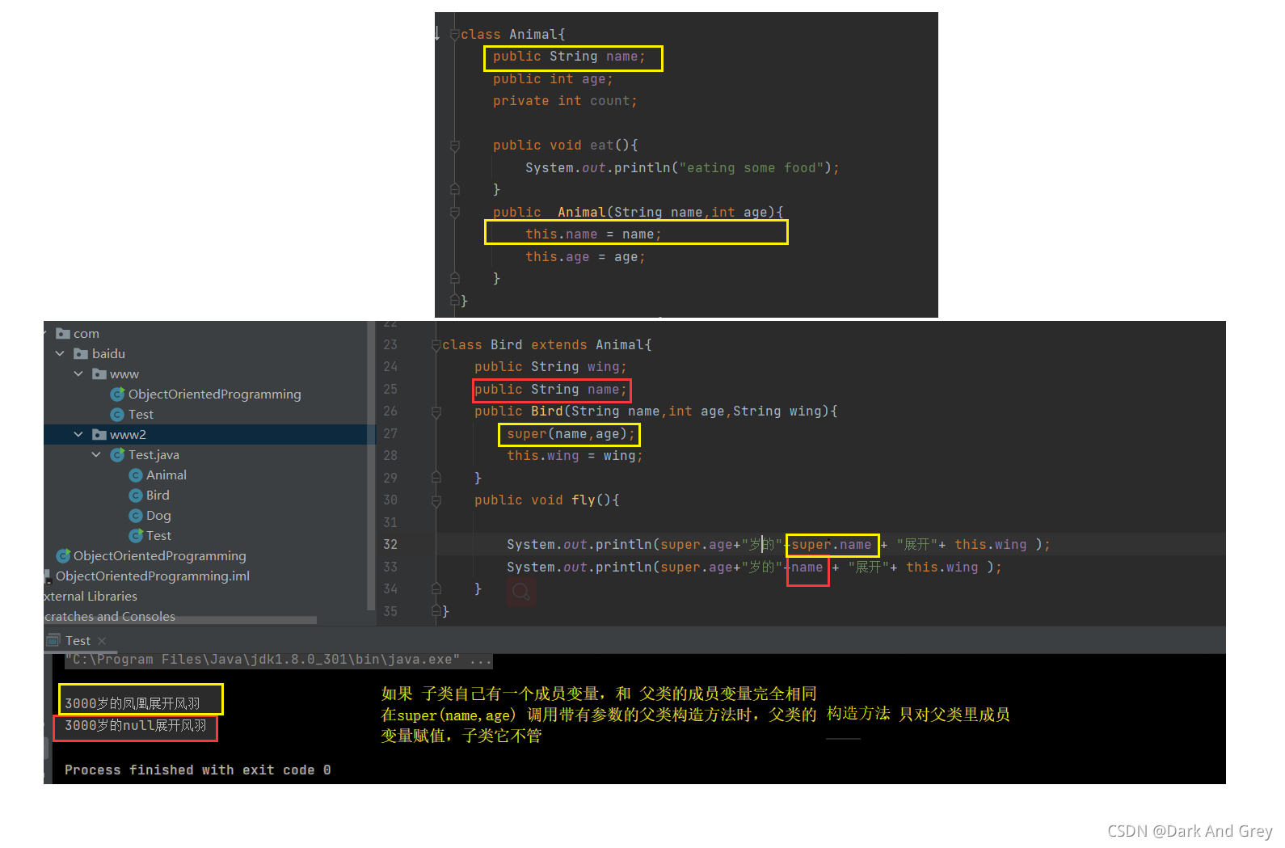Viewport: 1285px width, 848px height.
Task: Click line number 27 in gutter
Action: click(390, 434)
